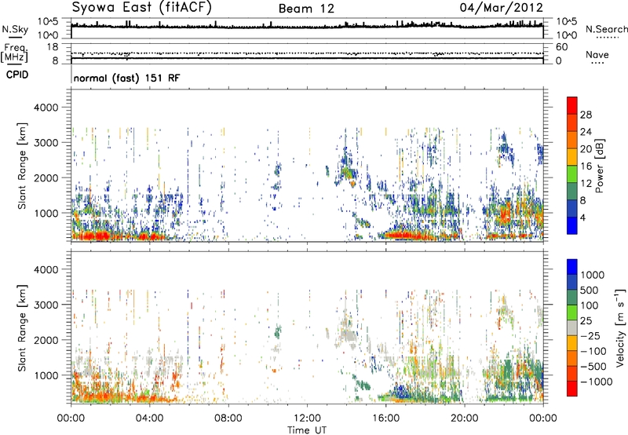Viewport: 628px width, 435px height.
Task: Click the 'Time UT' axis label
Action: pyautogui.click(x=307, y=430)
